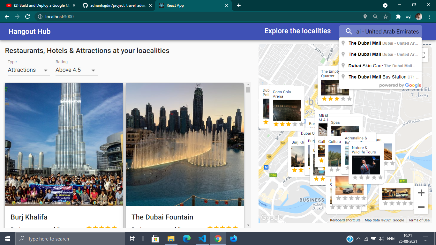Show hidden system tray icons
436x245 pixels.
point(358,239)
